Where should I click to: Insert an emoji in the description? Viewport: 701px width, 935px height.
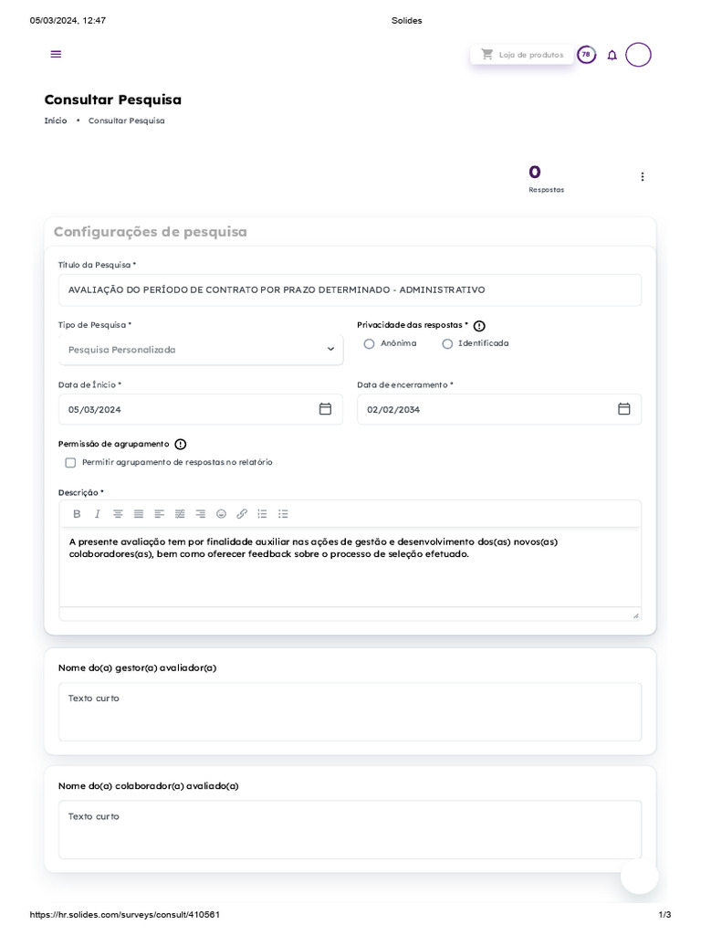[221, 514]
